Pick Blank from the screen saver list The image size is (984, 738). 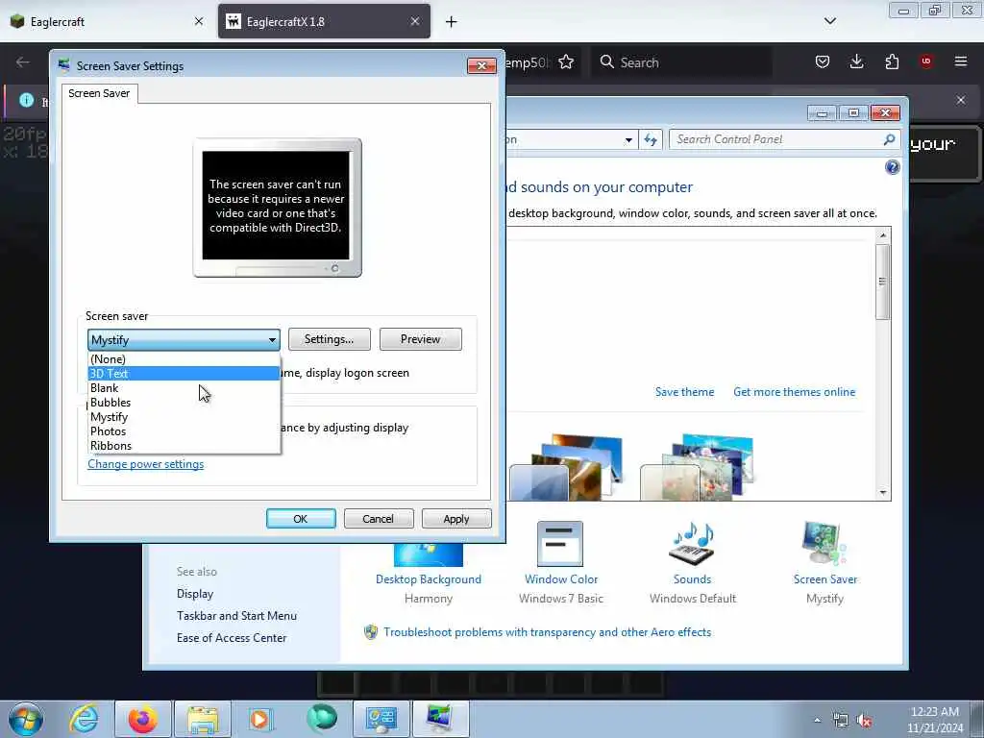[184, 388]
